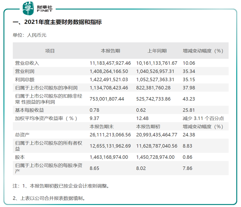This screenshot has width=241, height=207.
Task: Click the value 10,161,133,761.67
Action: [x=157, y=63]
